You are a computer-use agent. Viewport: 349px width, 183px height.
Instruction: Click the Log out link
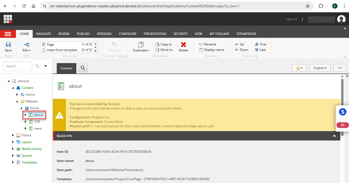click(x=291, y=19)
